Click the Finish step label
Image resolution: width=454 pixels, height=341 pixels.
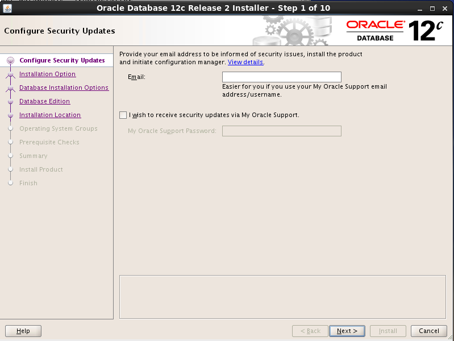pyautogui.click(x=28, y=183)
